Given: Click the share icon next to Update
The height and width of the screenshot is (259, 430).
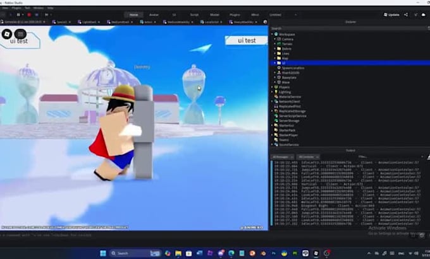Looking at the screenshot, I should [406, 14].
